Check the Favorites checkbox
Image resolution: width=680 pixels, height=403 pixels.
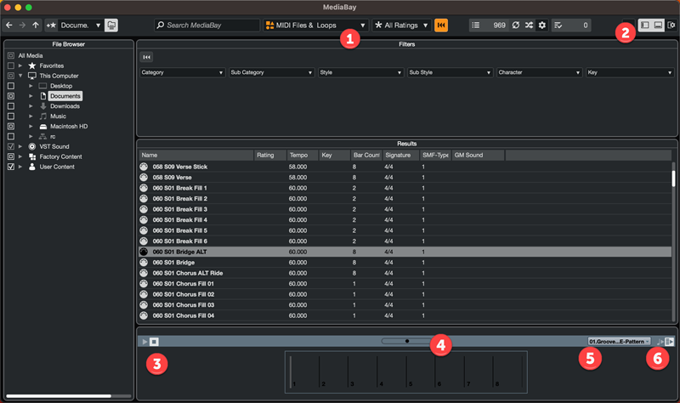coord(11,65)
